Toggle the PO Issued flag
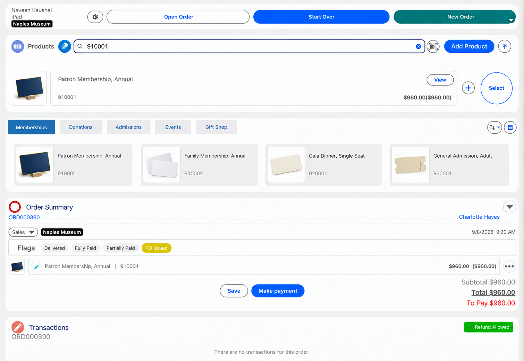 [157, 248]
